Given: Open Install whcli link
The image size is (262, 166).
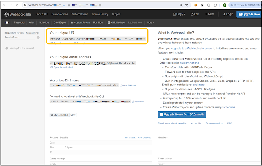Looking at the screenshot, I should [138, 101].
